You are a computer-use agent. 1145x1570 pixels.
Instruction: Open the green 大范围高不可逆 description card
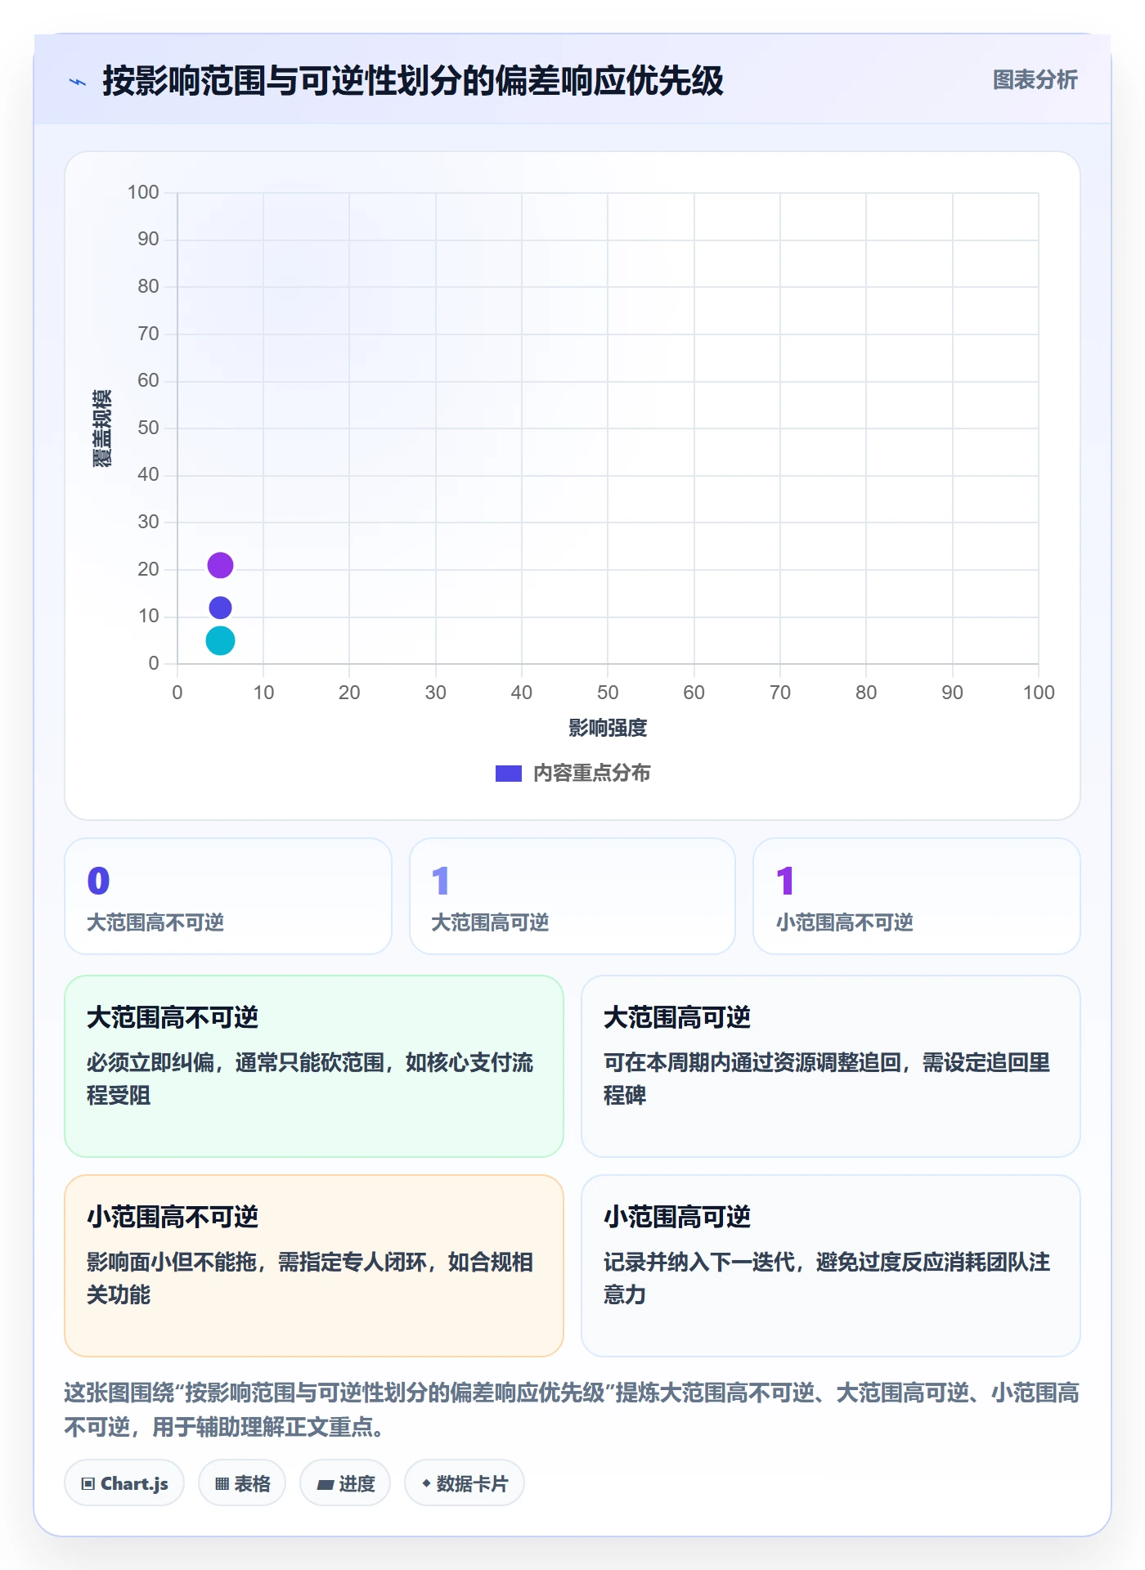coord(314,1066)
